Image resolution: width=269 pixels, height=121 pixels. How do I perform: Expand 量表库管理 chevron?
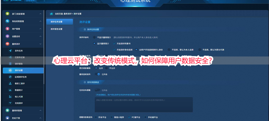(x=40, y=111)
